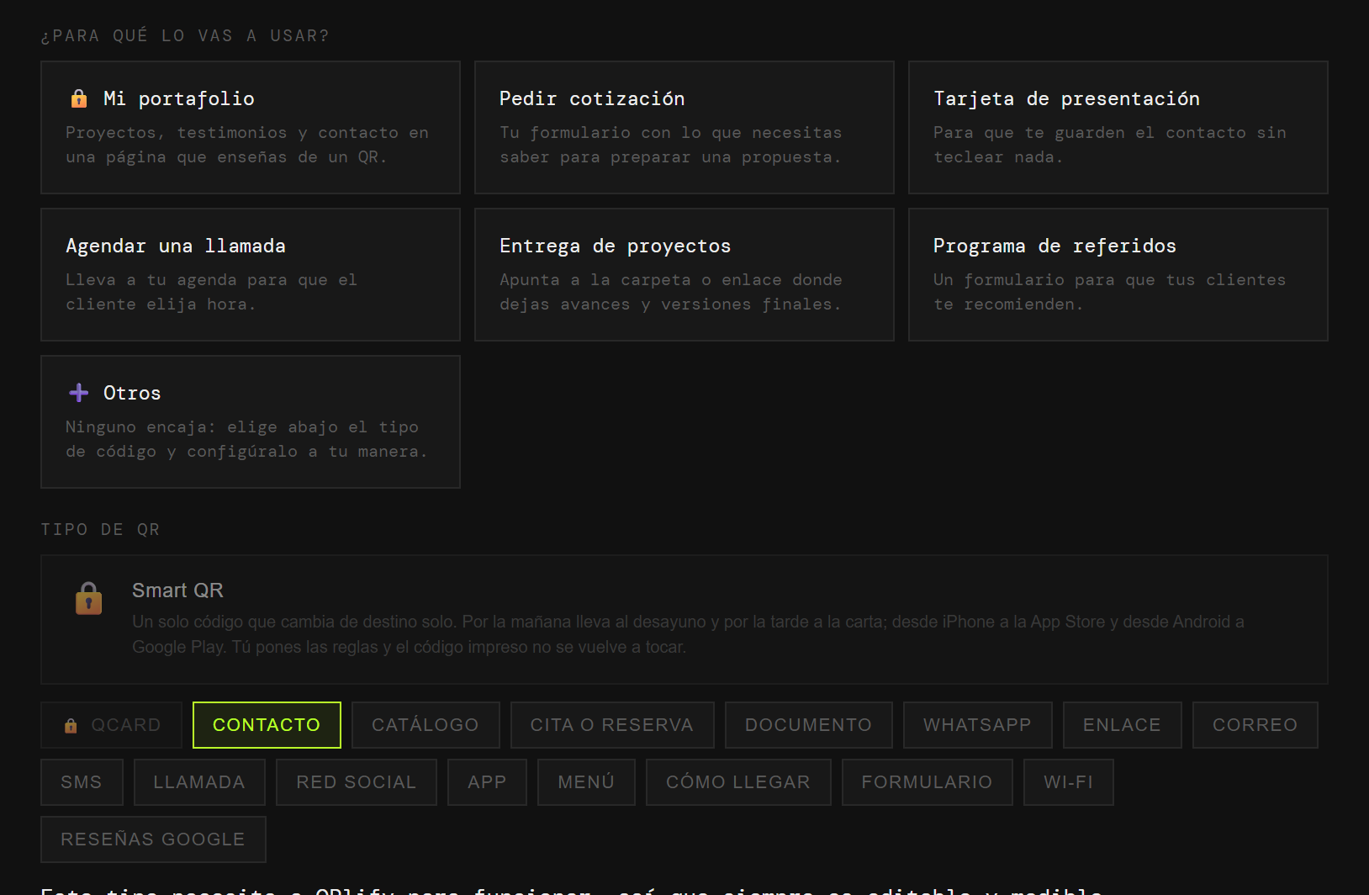
Task: Switch to CATÁLOGO code type
Action: (x=425, y=725)
